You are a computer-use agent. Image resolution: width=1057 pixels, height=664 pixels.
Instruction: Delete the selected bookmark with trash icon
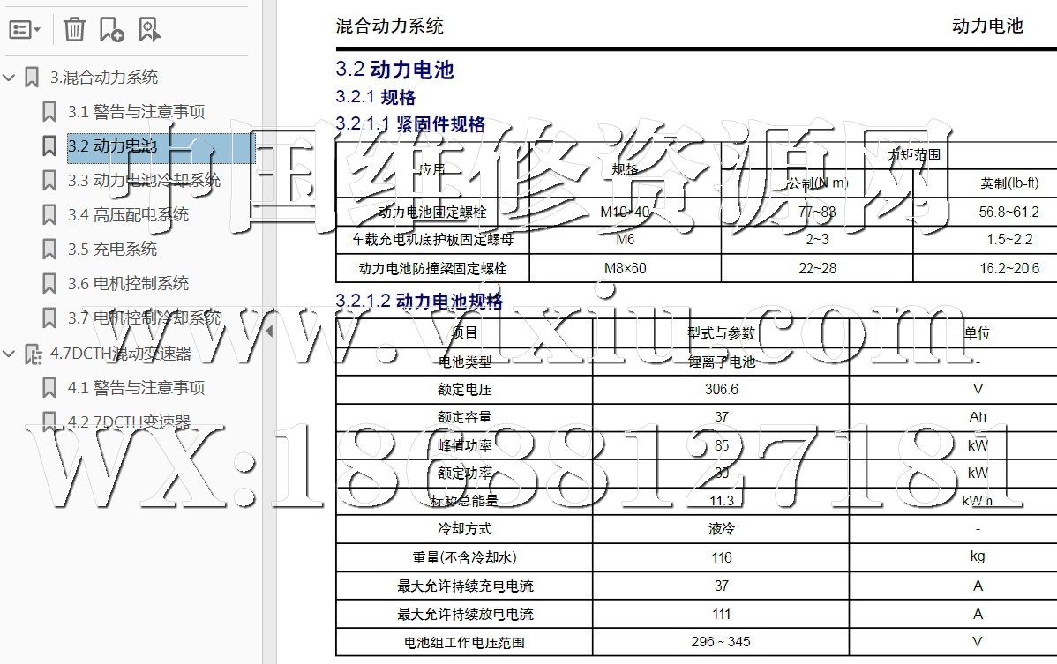coord(74,30)
